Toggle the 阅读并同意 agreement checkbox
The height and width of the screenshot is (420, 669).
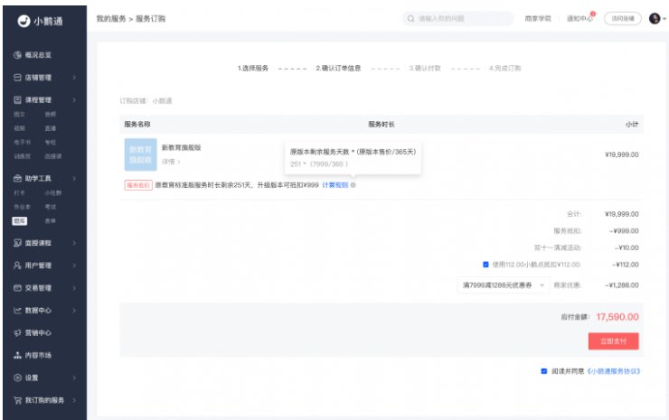[x=544, y=371]
